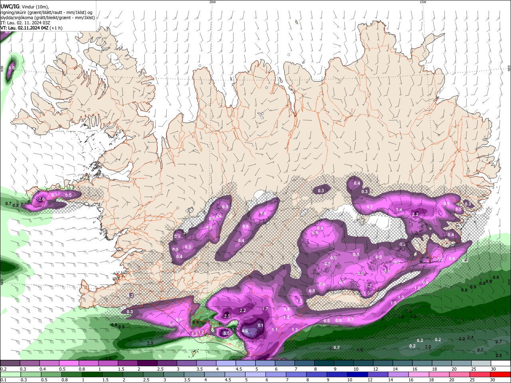This screenshot has width=511, height=383.
Task: Click the '20W' longitude label
Action: [212, 2]
